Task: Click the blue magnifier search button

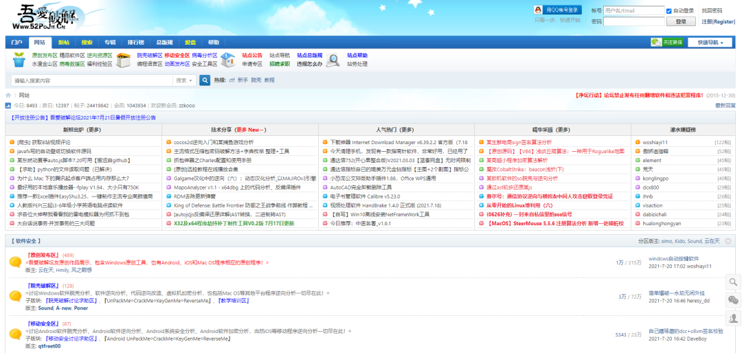Action: click(x=205, y=80)
